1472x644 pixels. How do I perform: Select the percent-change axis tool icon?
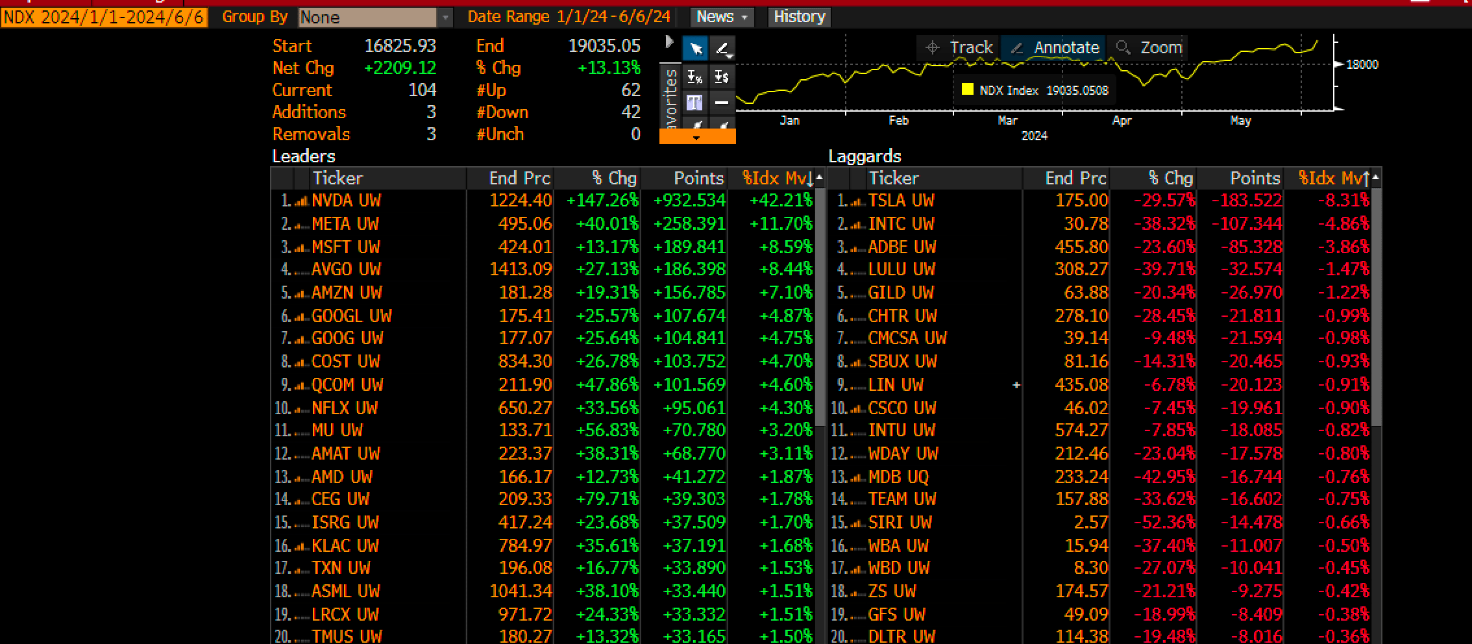694,77
